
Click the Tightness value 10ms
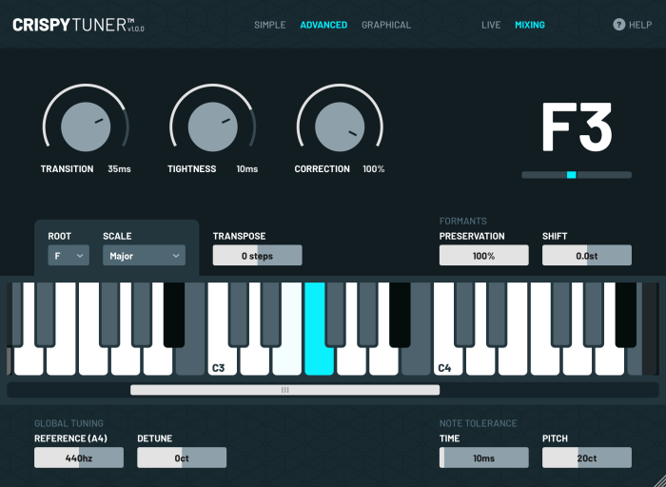(247, 169)
